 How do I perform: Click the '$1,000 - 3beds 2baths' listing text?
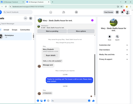(53, 28)
